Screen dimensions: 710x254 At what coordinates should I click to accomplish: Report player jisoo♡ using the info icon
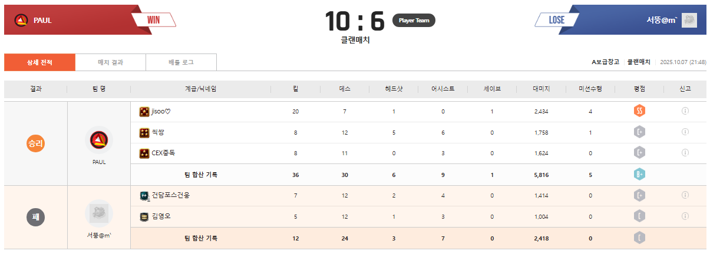[x=685, y=111]
